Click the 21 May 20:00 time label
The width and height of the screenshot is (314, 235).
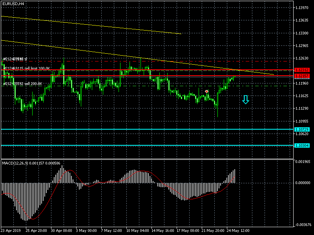point(213,231)
